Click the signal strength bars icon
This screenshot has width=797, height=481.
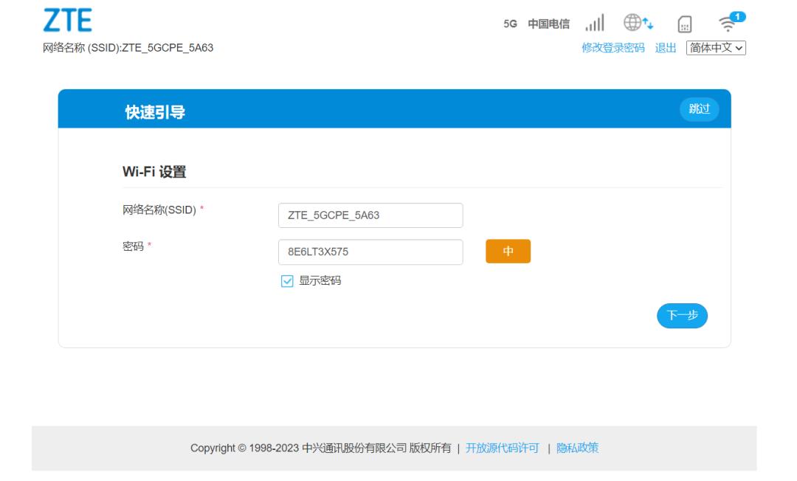click(595, 23)
